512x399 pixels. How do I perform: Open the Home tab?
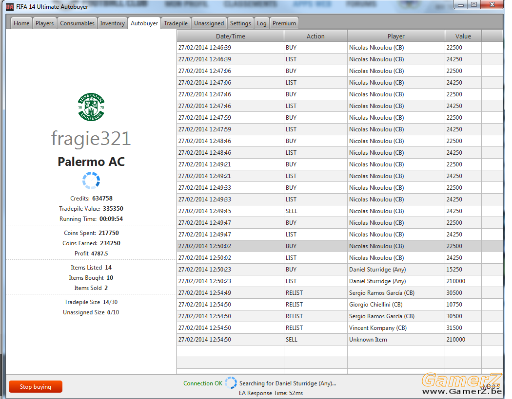(21, 23)
